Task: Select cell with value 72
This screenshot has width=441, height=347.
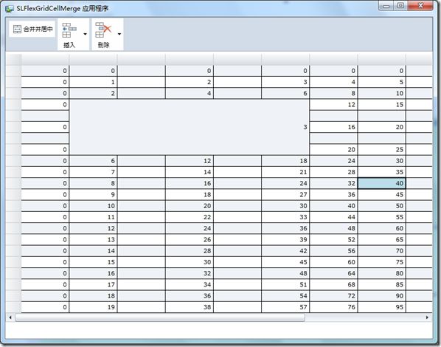Action: 333,296
